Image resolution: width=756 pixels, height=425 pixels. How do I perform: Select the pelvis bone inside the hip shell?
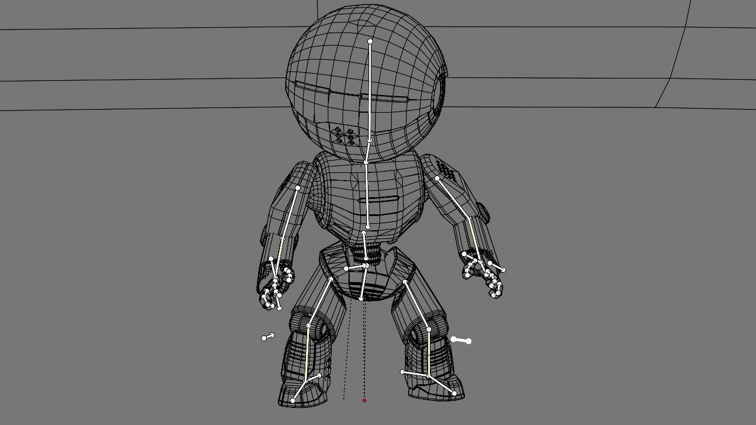(x=364, y=282)
